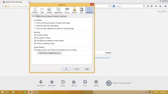Open the address bar history dropdown
This screenshot has width=168, height=94.
(x=108, y=6)
